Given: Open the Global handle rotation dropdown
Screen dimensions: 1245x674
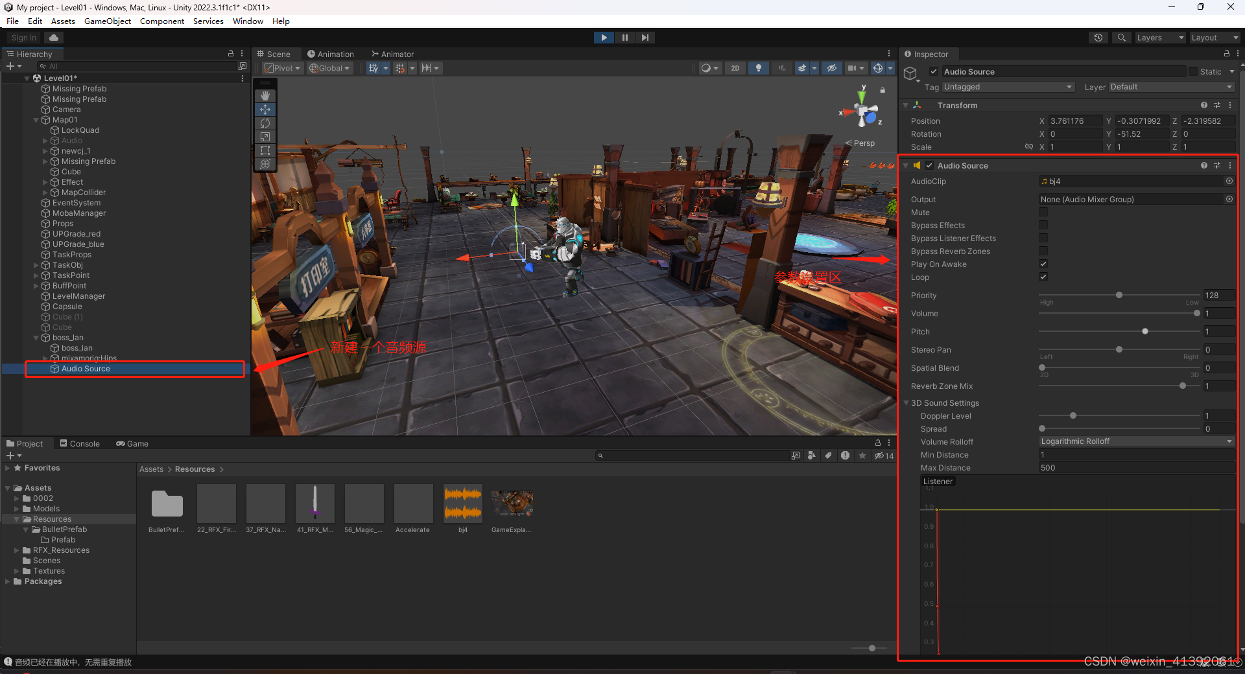Looking at the screenshot, I should point(329,68).
